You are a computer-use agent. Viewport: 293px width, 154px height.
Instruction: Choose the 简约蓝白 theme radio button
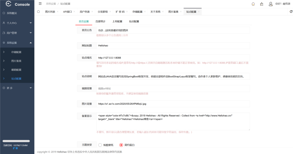[121, 145]
